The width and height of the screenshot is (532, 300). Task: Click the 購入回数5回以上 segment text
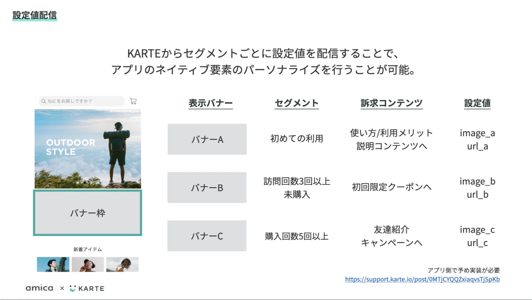(x=296, y=236)
